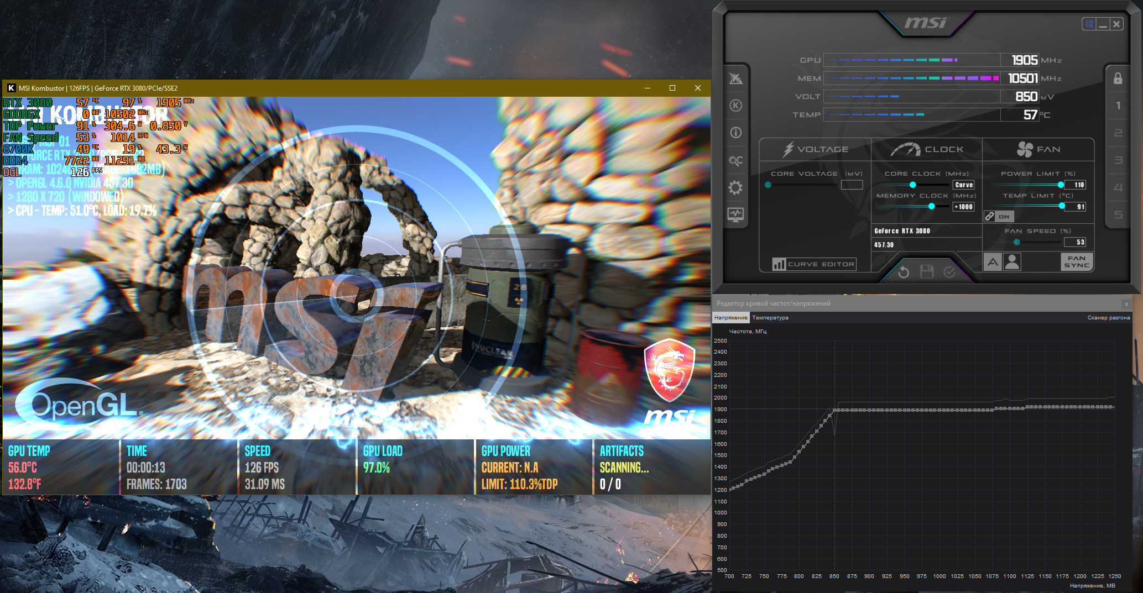Viewport: 1143px width, 593px height.
Task: Minimize the MSI Kombustor window
Action: pos(648,88)
